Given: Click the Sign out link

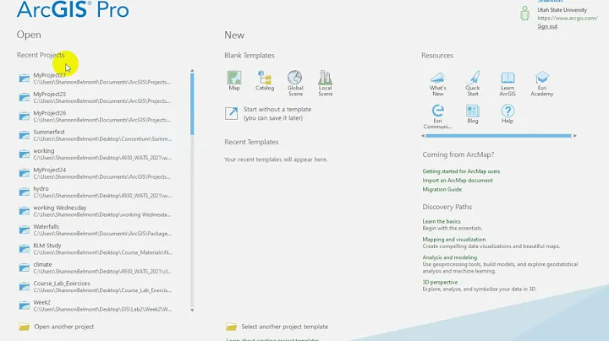Looking at the screenshot, I should coord(547,26).
